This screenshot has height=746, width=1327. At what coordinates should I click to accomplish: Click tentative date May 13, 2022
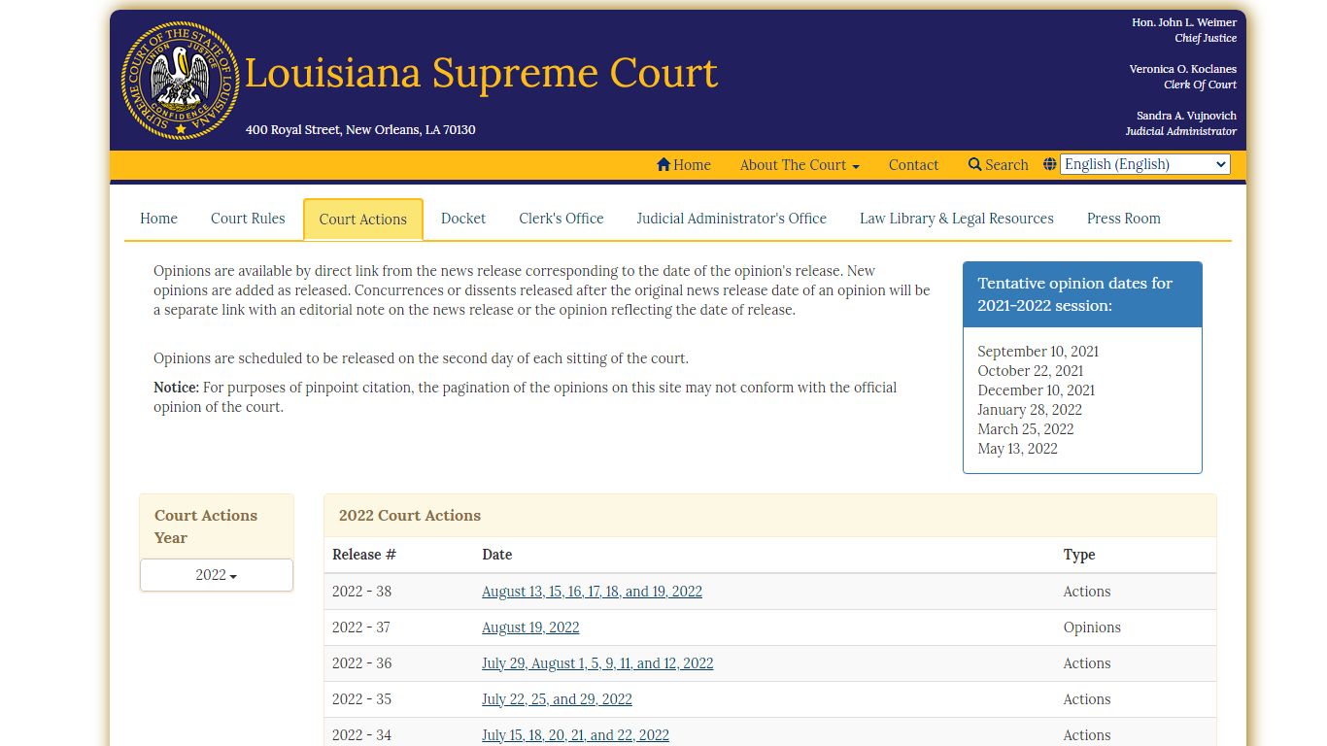tap(1017, 449)
